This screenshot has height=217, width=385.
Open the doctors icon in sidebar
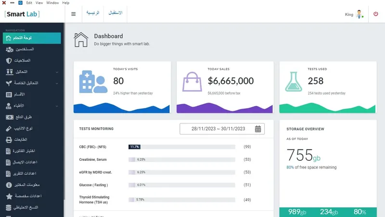(x=9, y=106)
